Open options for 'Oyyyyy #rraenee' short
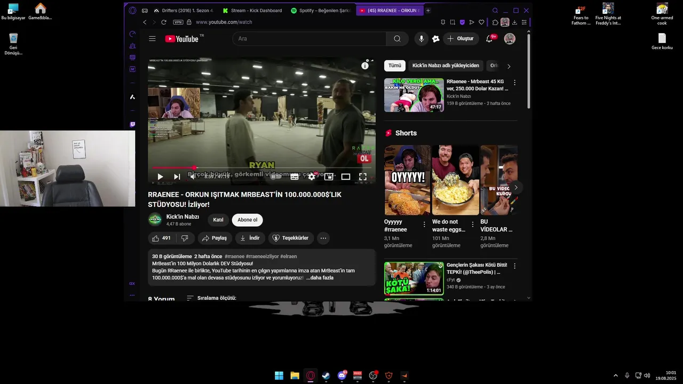This screenshot has width=683, height=384. pos(424,225)
